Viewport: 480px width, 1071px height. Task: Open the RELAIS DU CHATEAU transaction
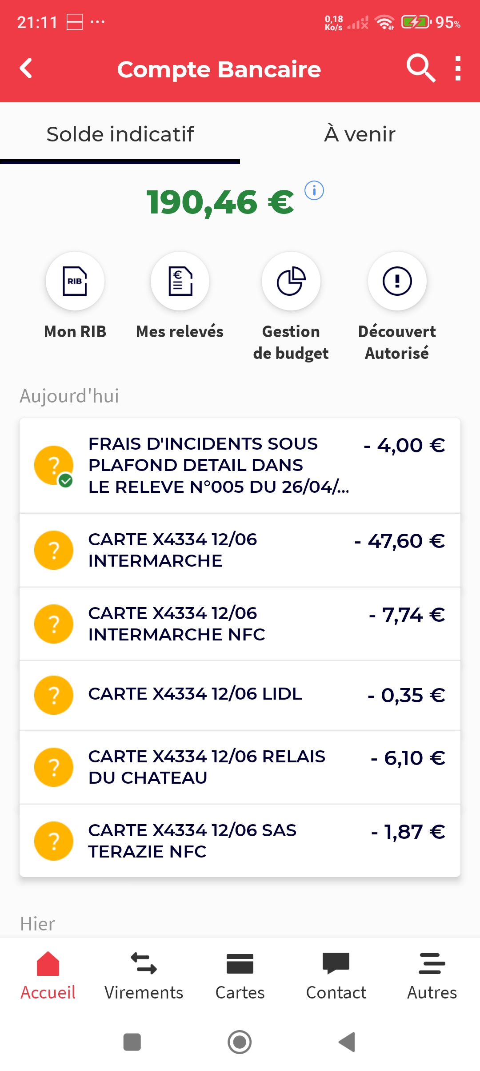240,767
